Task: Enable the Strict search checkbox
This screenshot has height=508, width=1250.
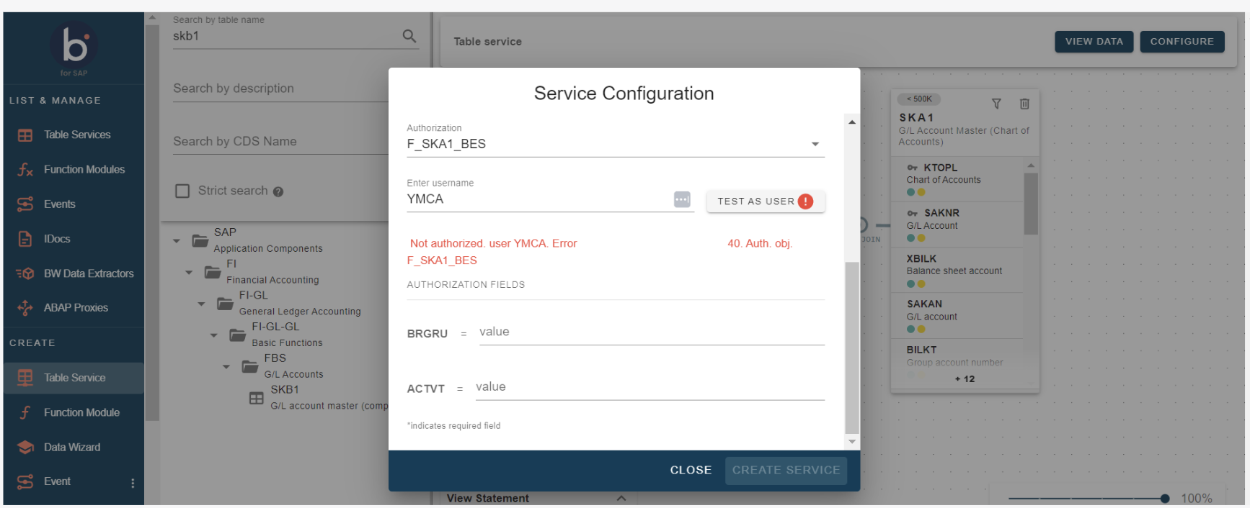Action: coord(182,191)
